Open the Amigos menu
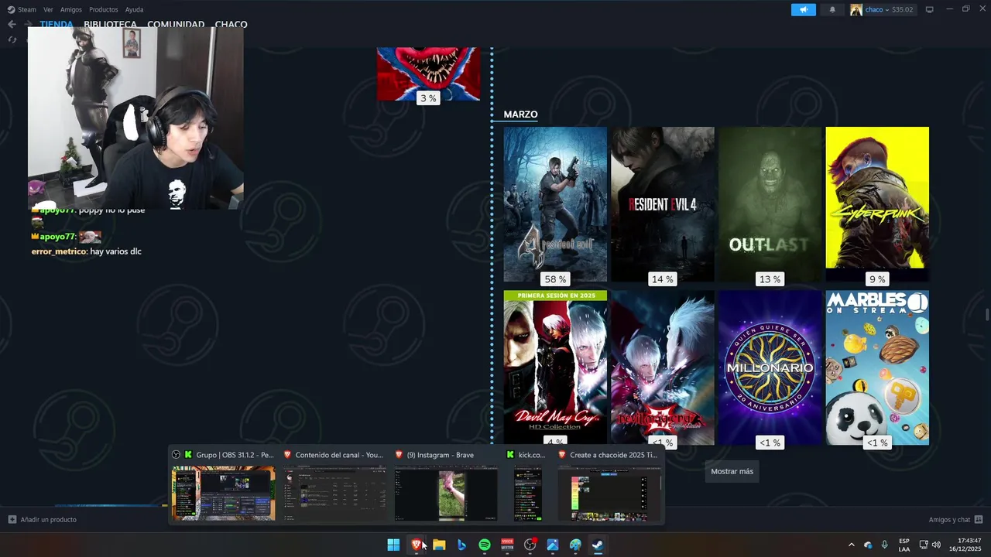 71,9
